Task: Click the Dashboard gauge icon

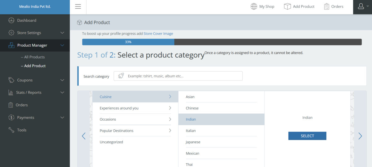Action: [11, 20]
